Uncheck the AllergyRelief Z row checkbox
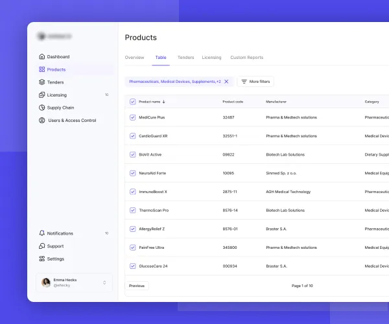The width and height of the screenshot is (389, 324). (133, 229)
